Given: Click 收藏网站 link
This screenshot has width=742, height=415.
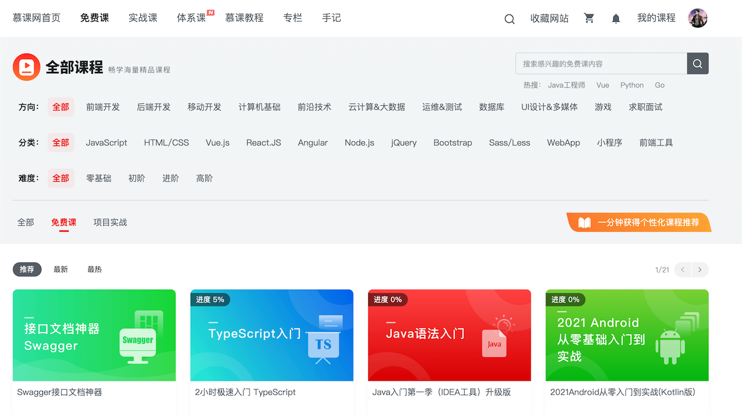Looking at the screenshot, I should (x=550, y=18).
